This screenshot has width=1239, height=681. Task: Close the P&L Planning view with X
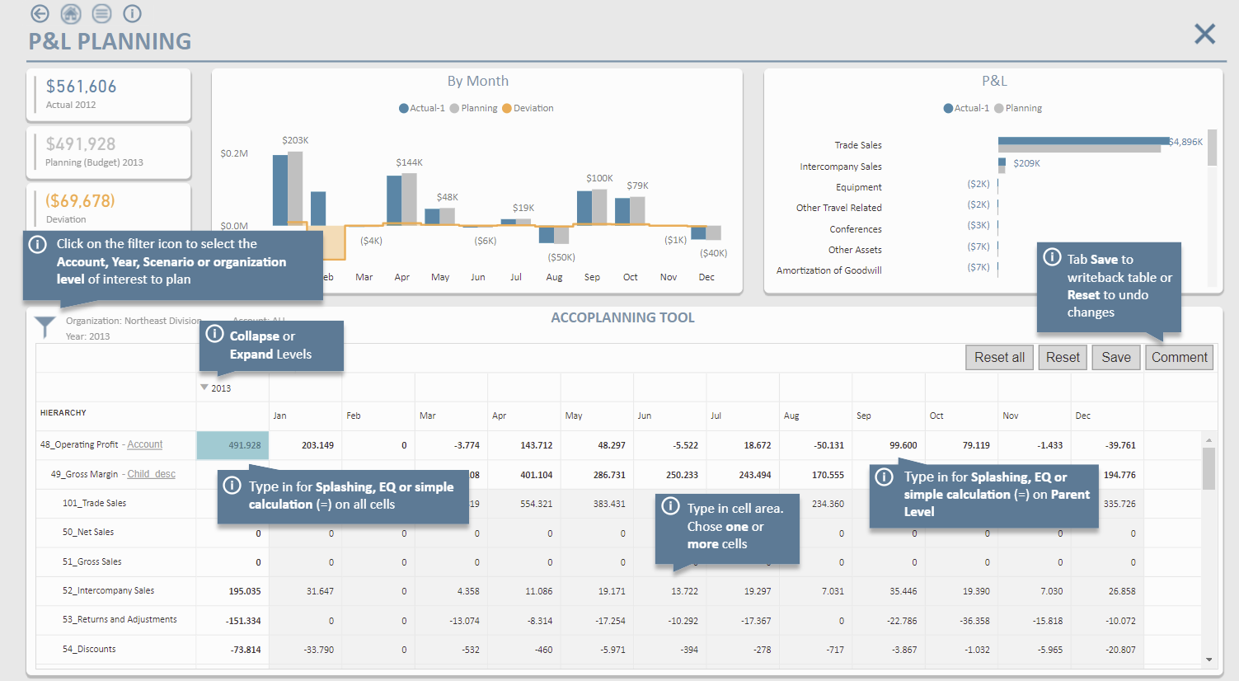(1204, 34)
